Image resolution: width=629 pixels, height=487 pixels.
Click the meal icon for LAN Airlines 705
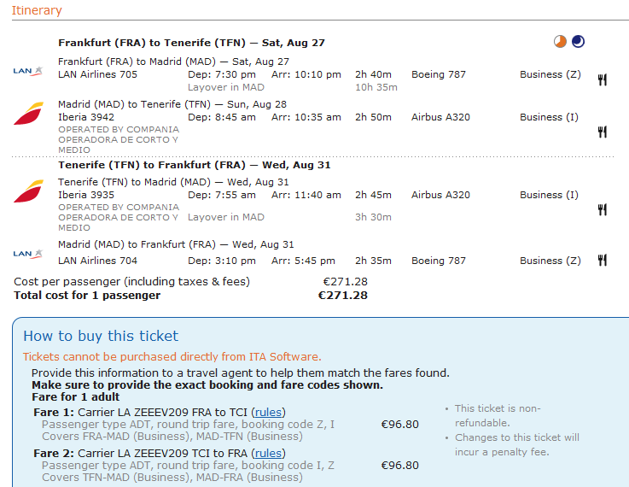point(603,79)
